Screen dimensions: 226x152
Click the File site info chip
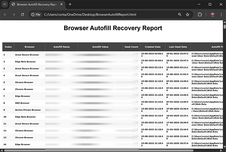(36, 15)
